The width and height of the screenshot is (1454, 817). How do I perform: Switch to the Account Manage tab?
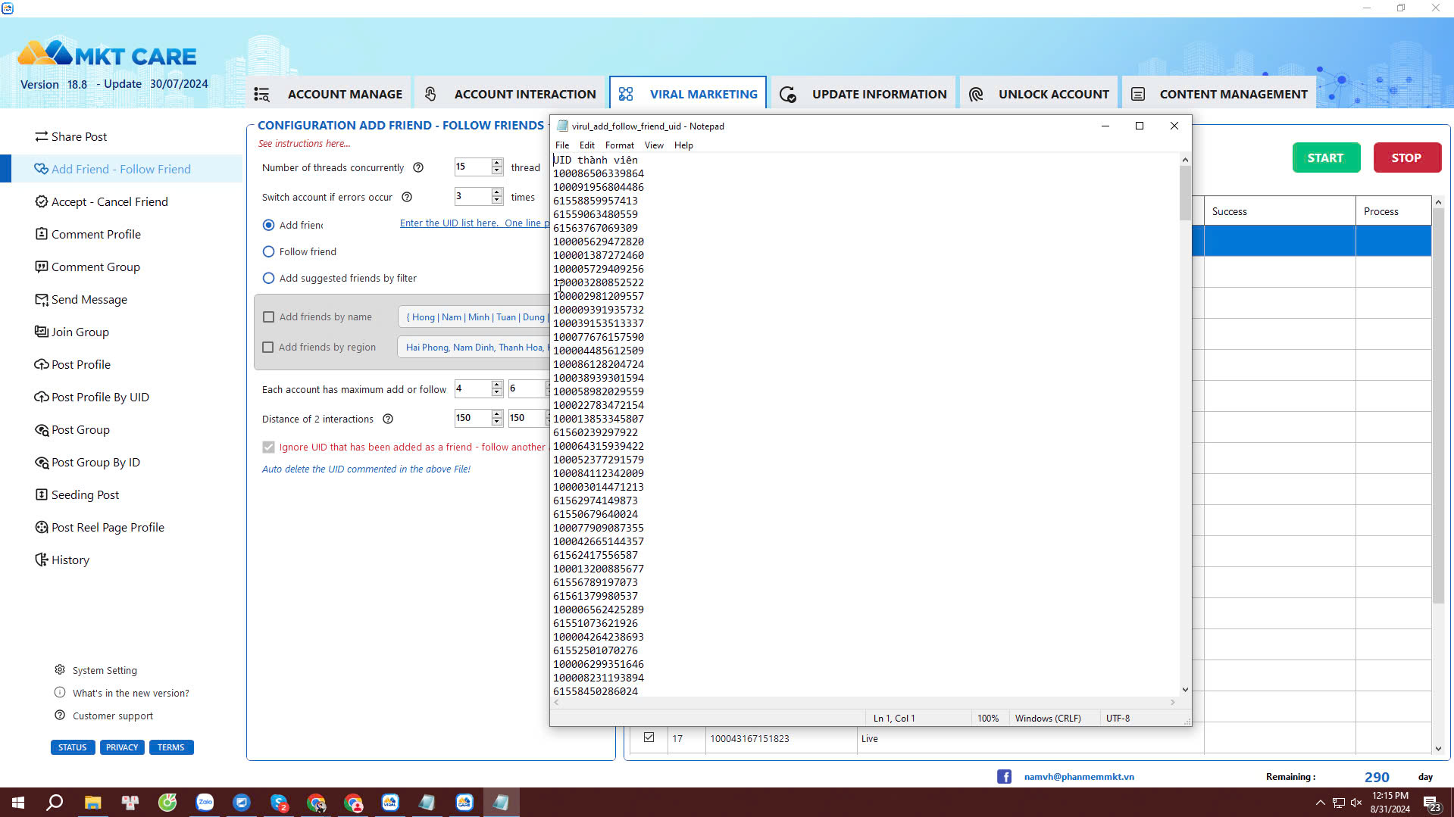330,94
